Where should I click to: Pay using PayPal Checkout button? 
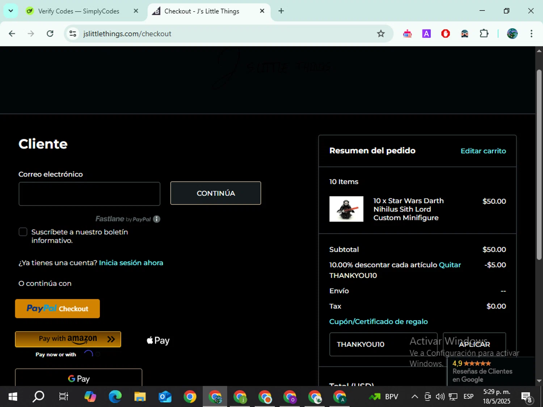[58, 309]
